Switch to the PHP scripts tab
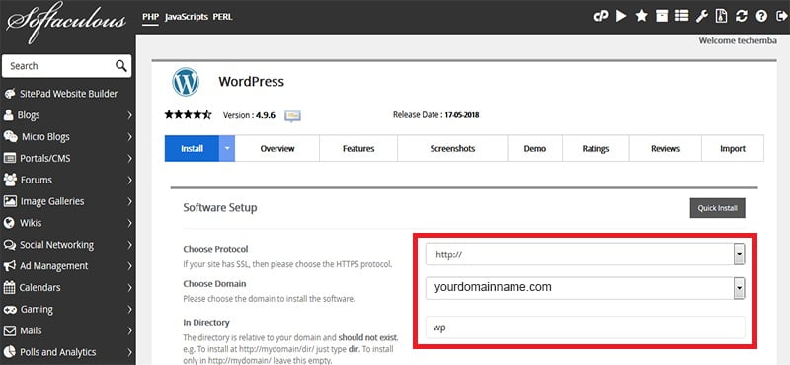This screenshot has width=790, height=365. (150, 17)
